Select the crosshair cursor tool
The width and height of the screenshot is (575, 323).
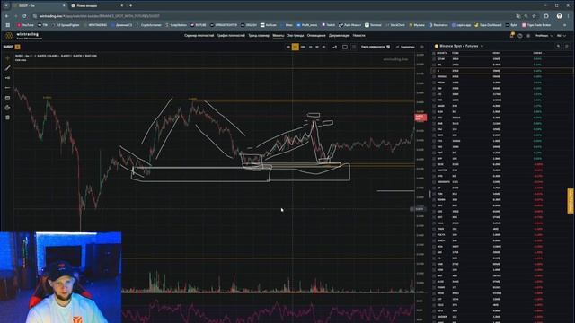[7, 57]
